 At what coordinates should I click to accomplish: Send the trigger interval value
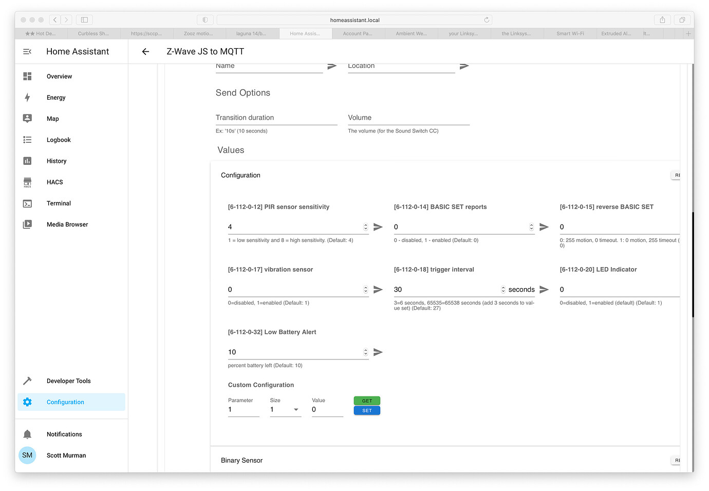tap(544, 290)
